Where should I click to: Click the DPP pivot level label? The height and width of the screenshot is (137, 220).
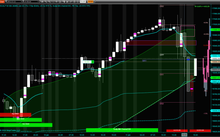[x=162, y=55]
